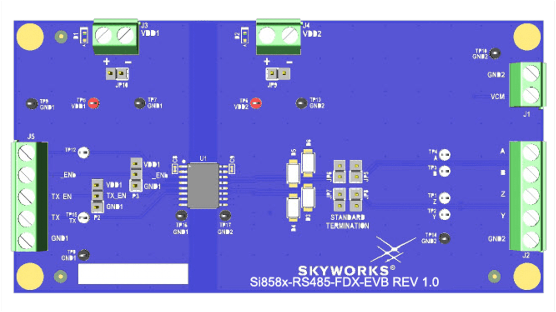Click the 'TX EN' label beside J5

61,197
